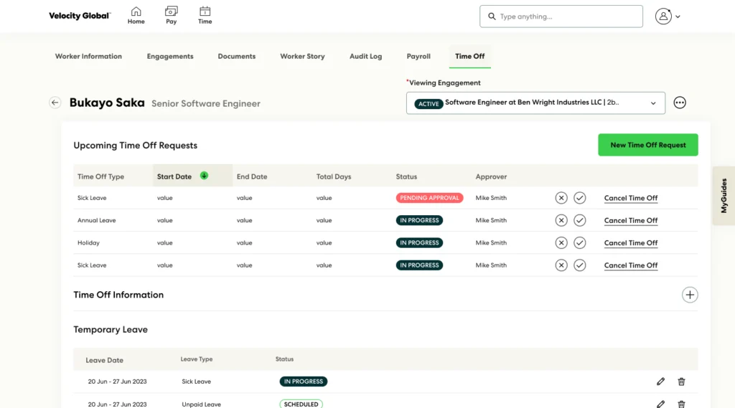Click the Temporary Leave IN PROGRESS badge
The width and height of the screenshot is (735, 408).
(304, 381)
